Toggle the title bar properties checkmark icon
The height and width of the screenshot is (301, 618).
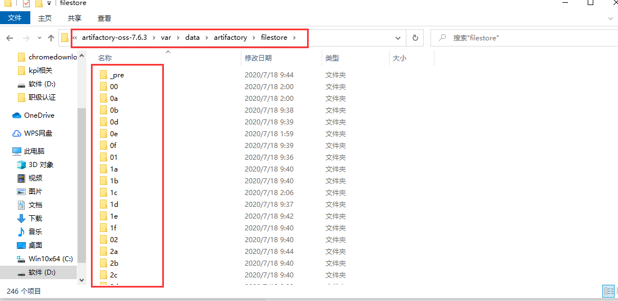pos(27,3)
